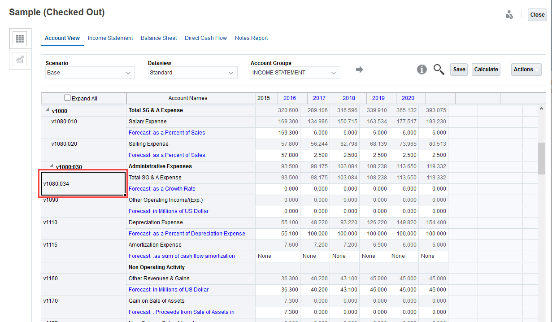The height and width of the screenshot is (322, 552).
Task: Select the 2018 column header
Action: tap(348, 98)
